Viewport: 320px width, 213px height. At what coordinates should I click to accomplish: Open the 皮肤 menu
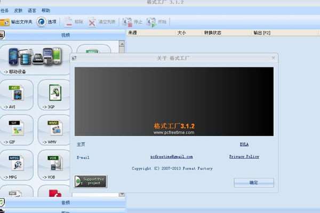[18, 11]
